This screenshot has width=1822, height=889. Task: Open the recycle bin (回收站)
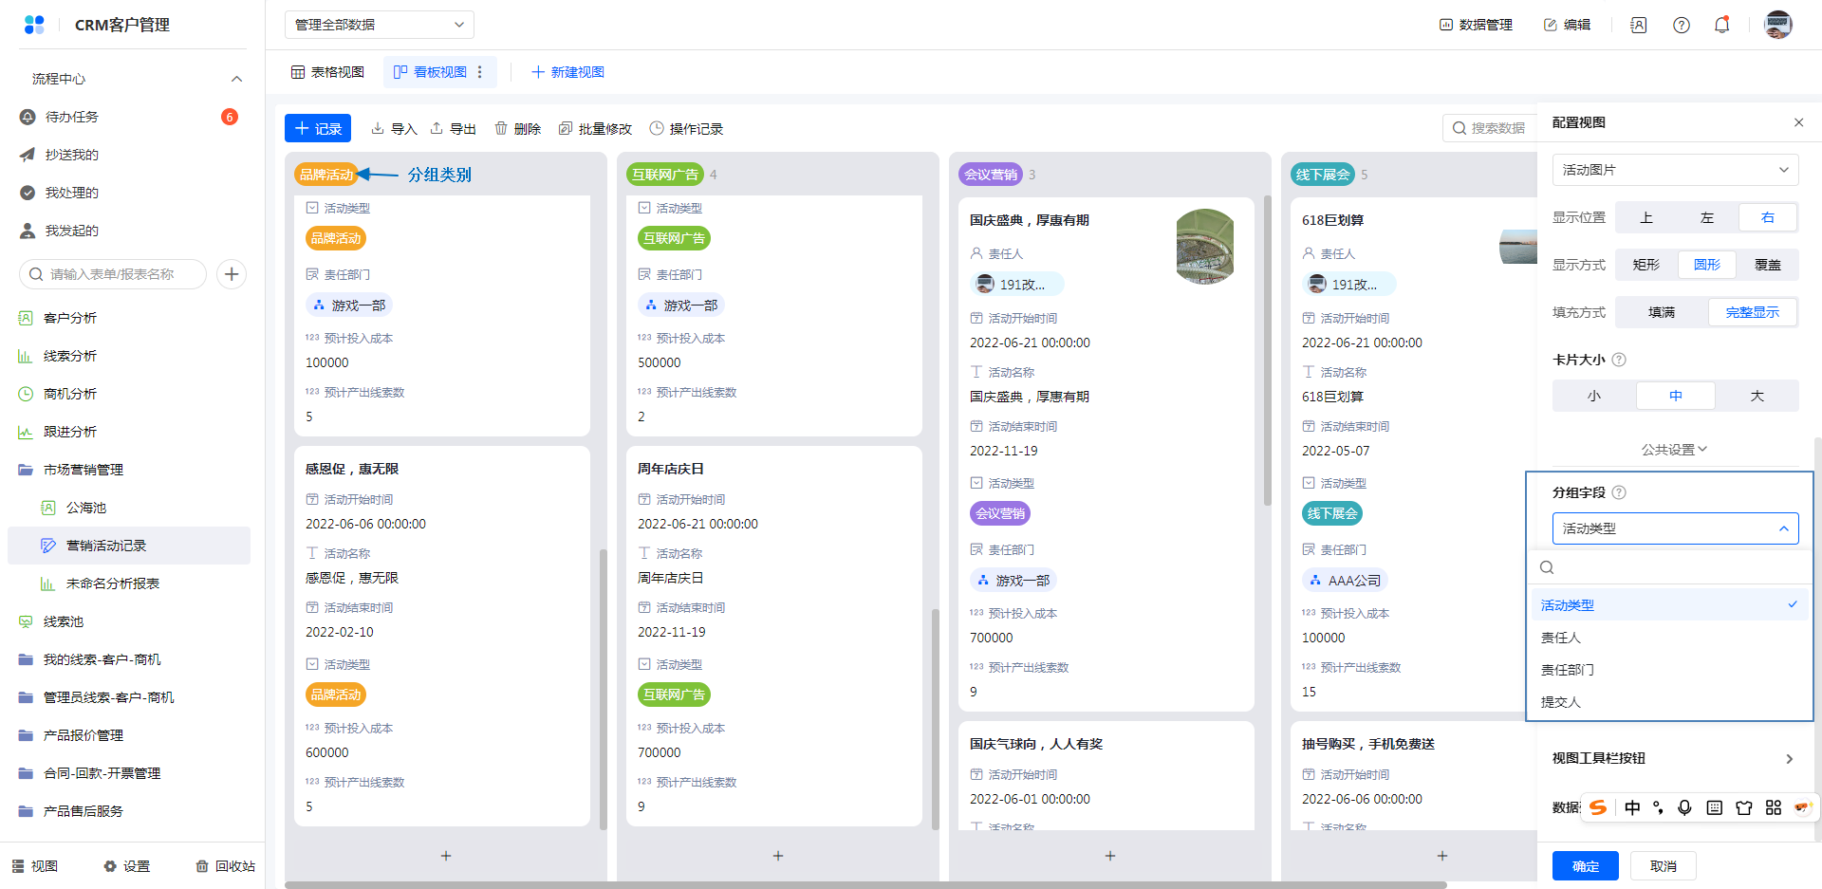225,866
